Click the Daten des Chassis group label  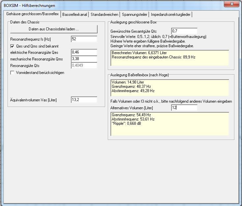click(25, 22)
